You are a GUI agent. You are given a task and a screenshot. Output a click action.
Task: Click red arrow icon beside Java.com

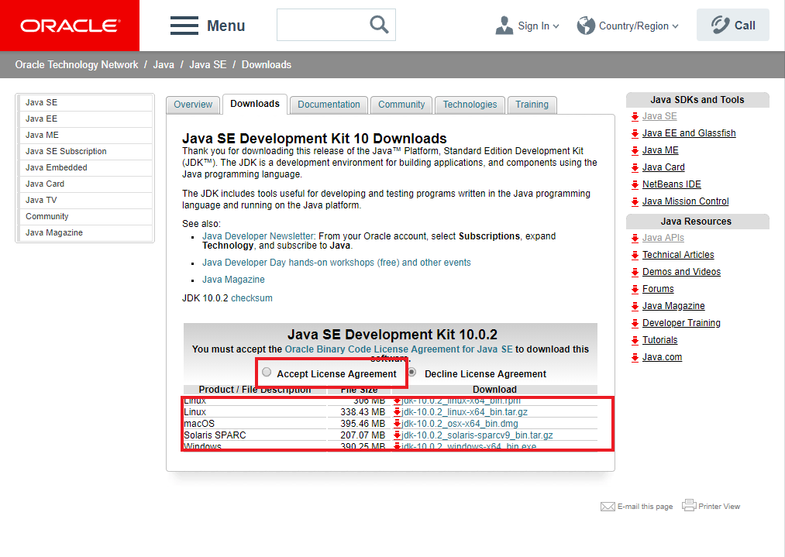click(635, 357)
